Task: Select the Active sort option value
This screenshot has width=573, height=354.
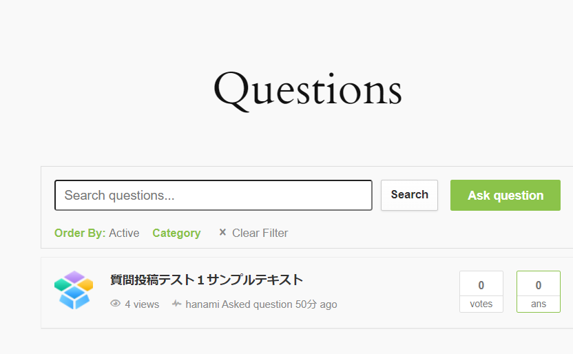Action: pyautogui.click(x=124, y=233)
